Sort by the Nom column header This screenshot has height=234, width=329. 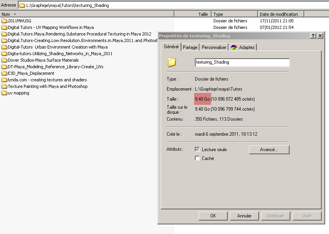(87, 14)
